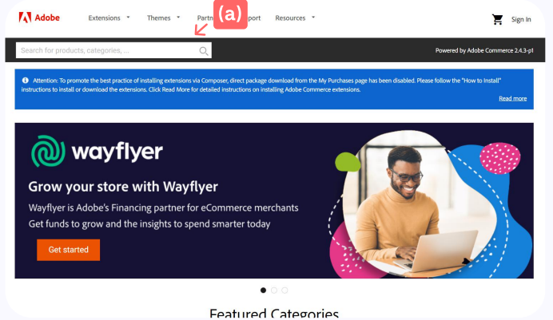The height and width of the screenshot is (320, 553).
Task: Open the Themes menu
Action: [x=159, y=18]
